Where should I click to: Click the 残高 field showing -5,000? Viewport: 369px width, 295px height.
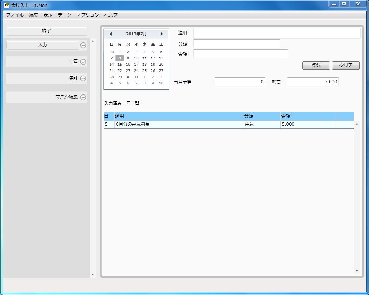[x=313, y=82]
